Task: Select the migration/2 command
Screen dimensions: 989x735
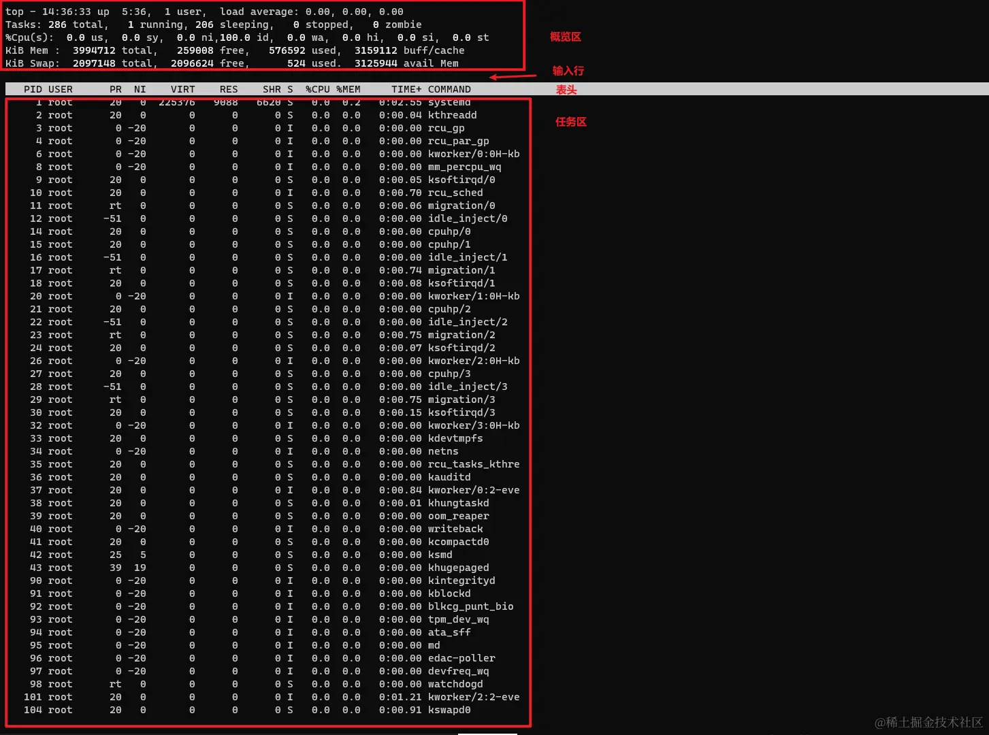Action: [x=461, y=335]
